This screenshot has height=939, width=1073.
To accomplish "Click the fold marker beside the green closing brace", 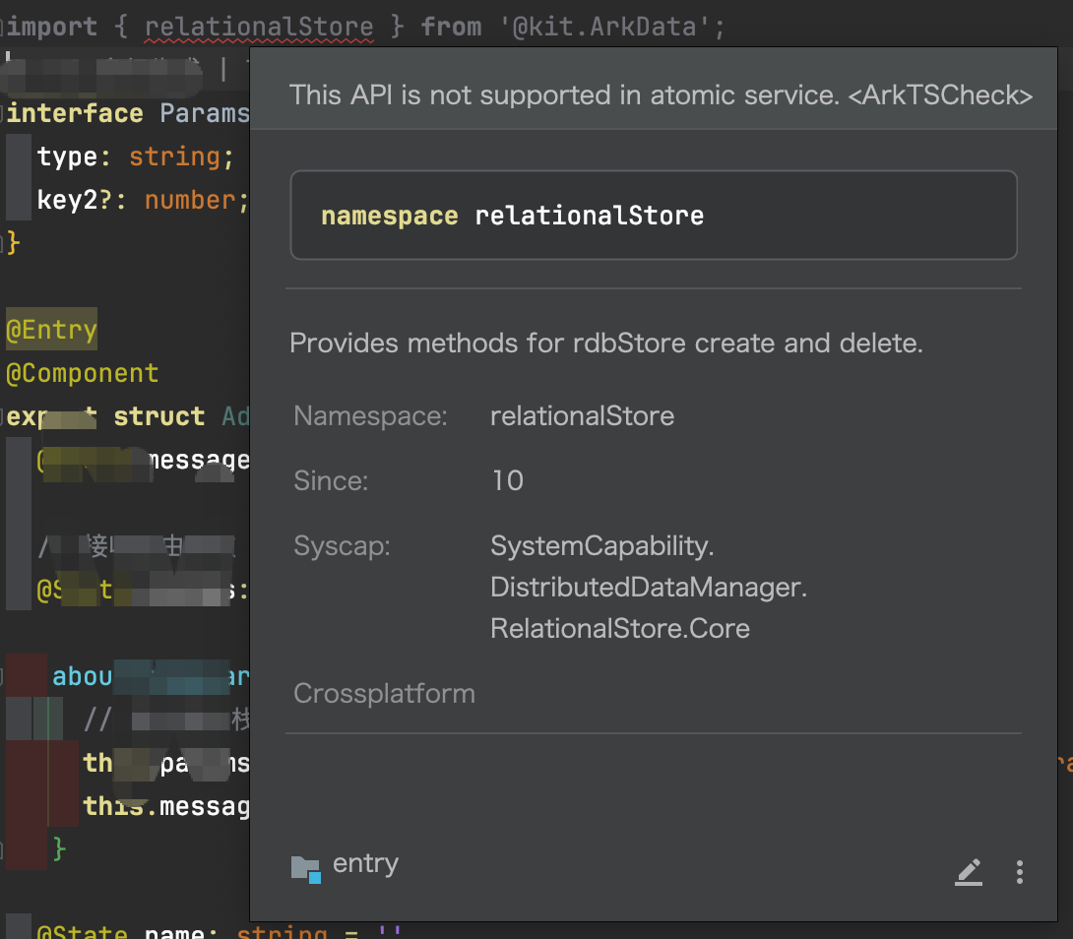I will pos(4,846).
